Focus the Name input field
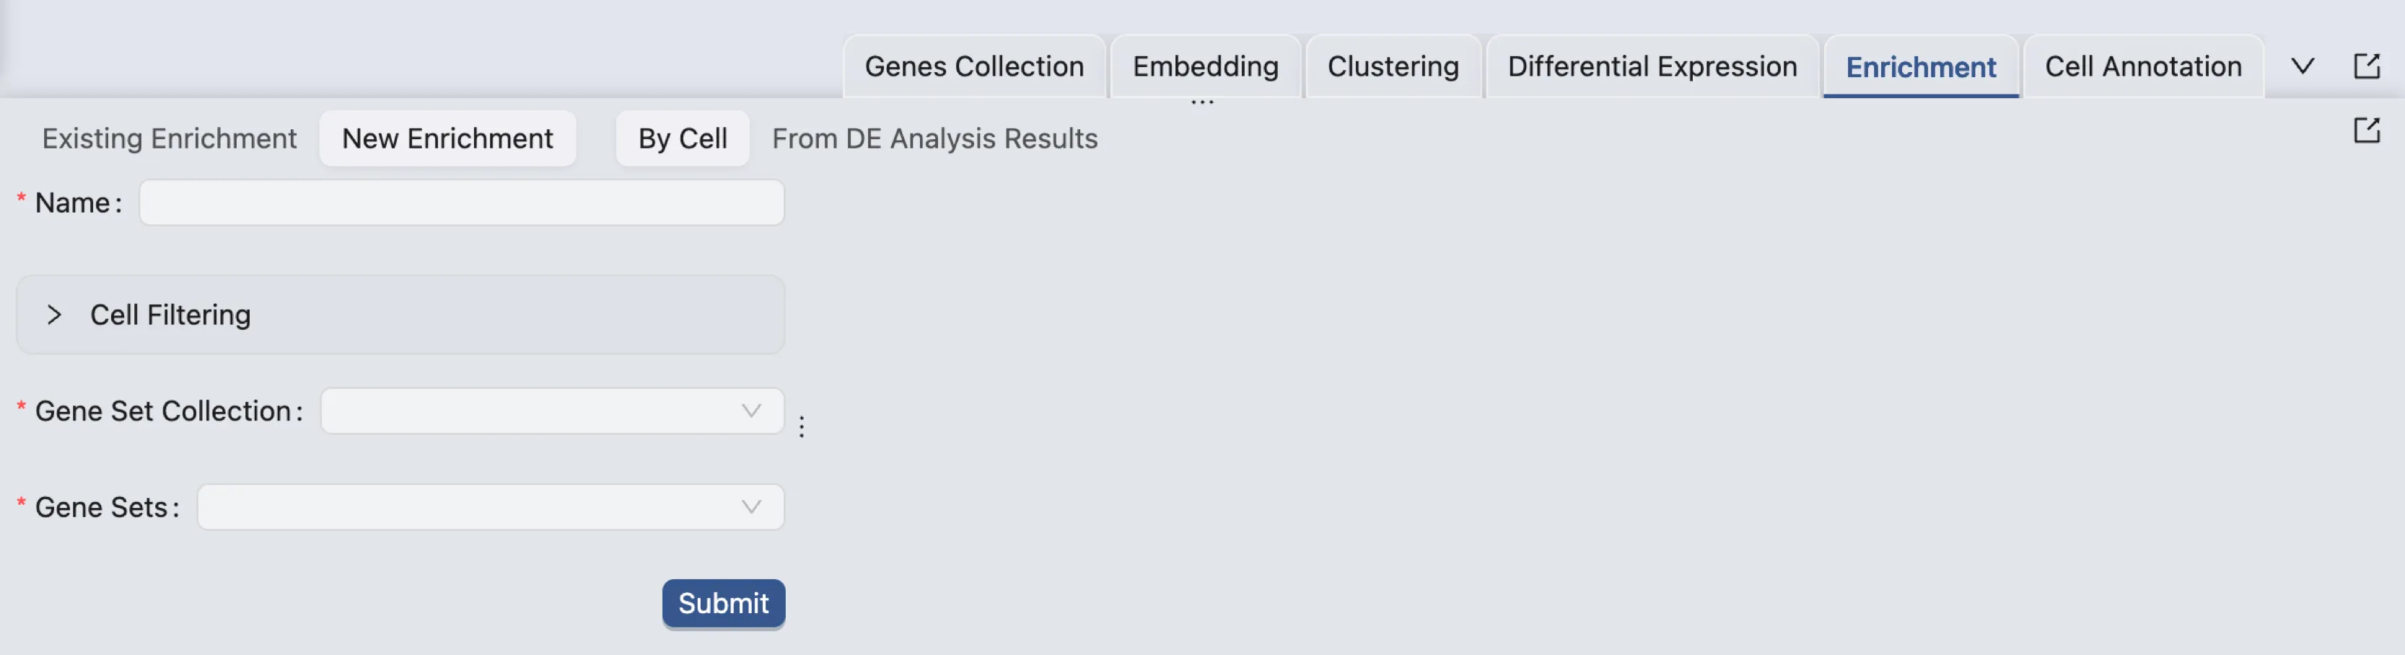 click(x=461, y=203)
